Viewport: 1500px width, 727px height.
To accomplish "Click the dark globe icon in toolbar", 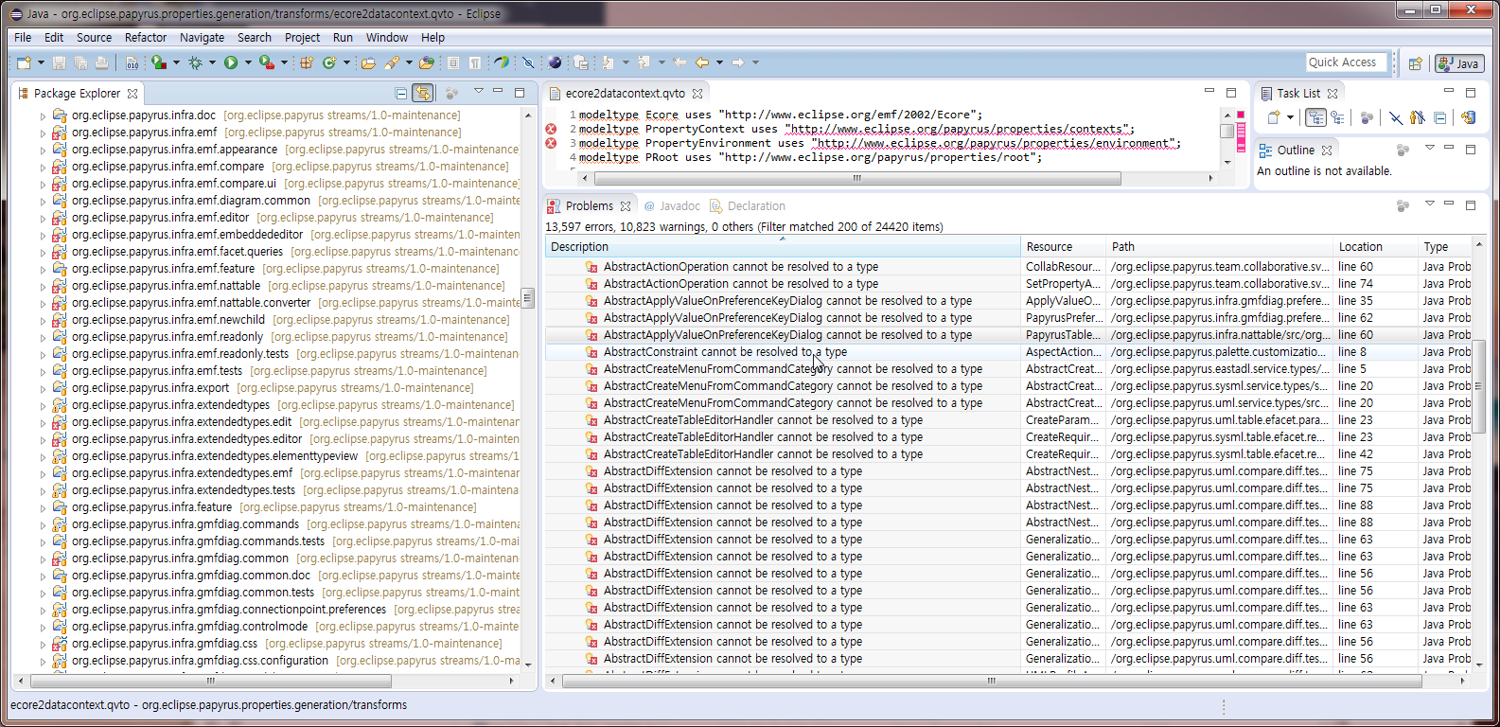I will click(555, 62).
